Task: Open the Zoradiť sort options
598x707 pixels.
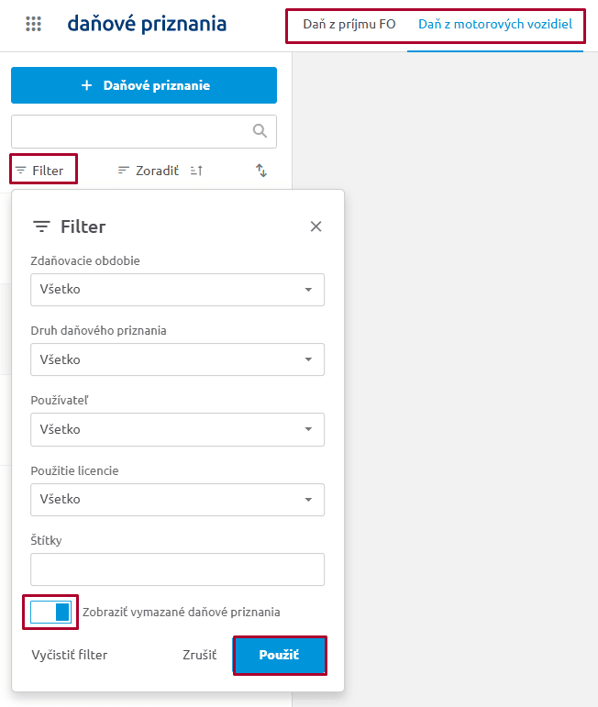Action: 149,171
